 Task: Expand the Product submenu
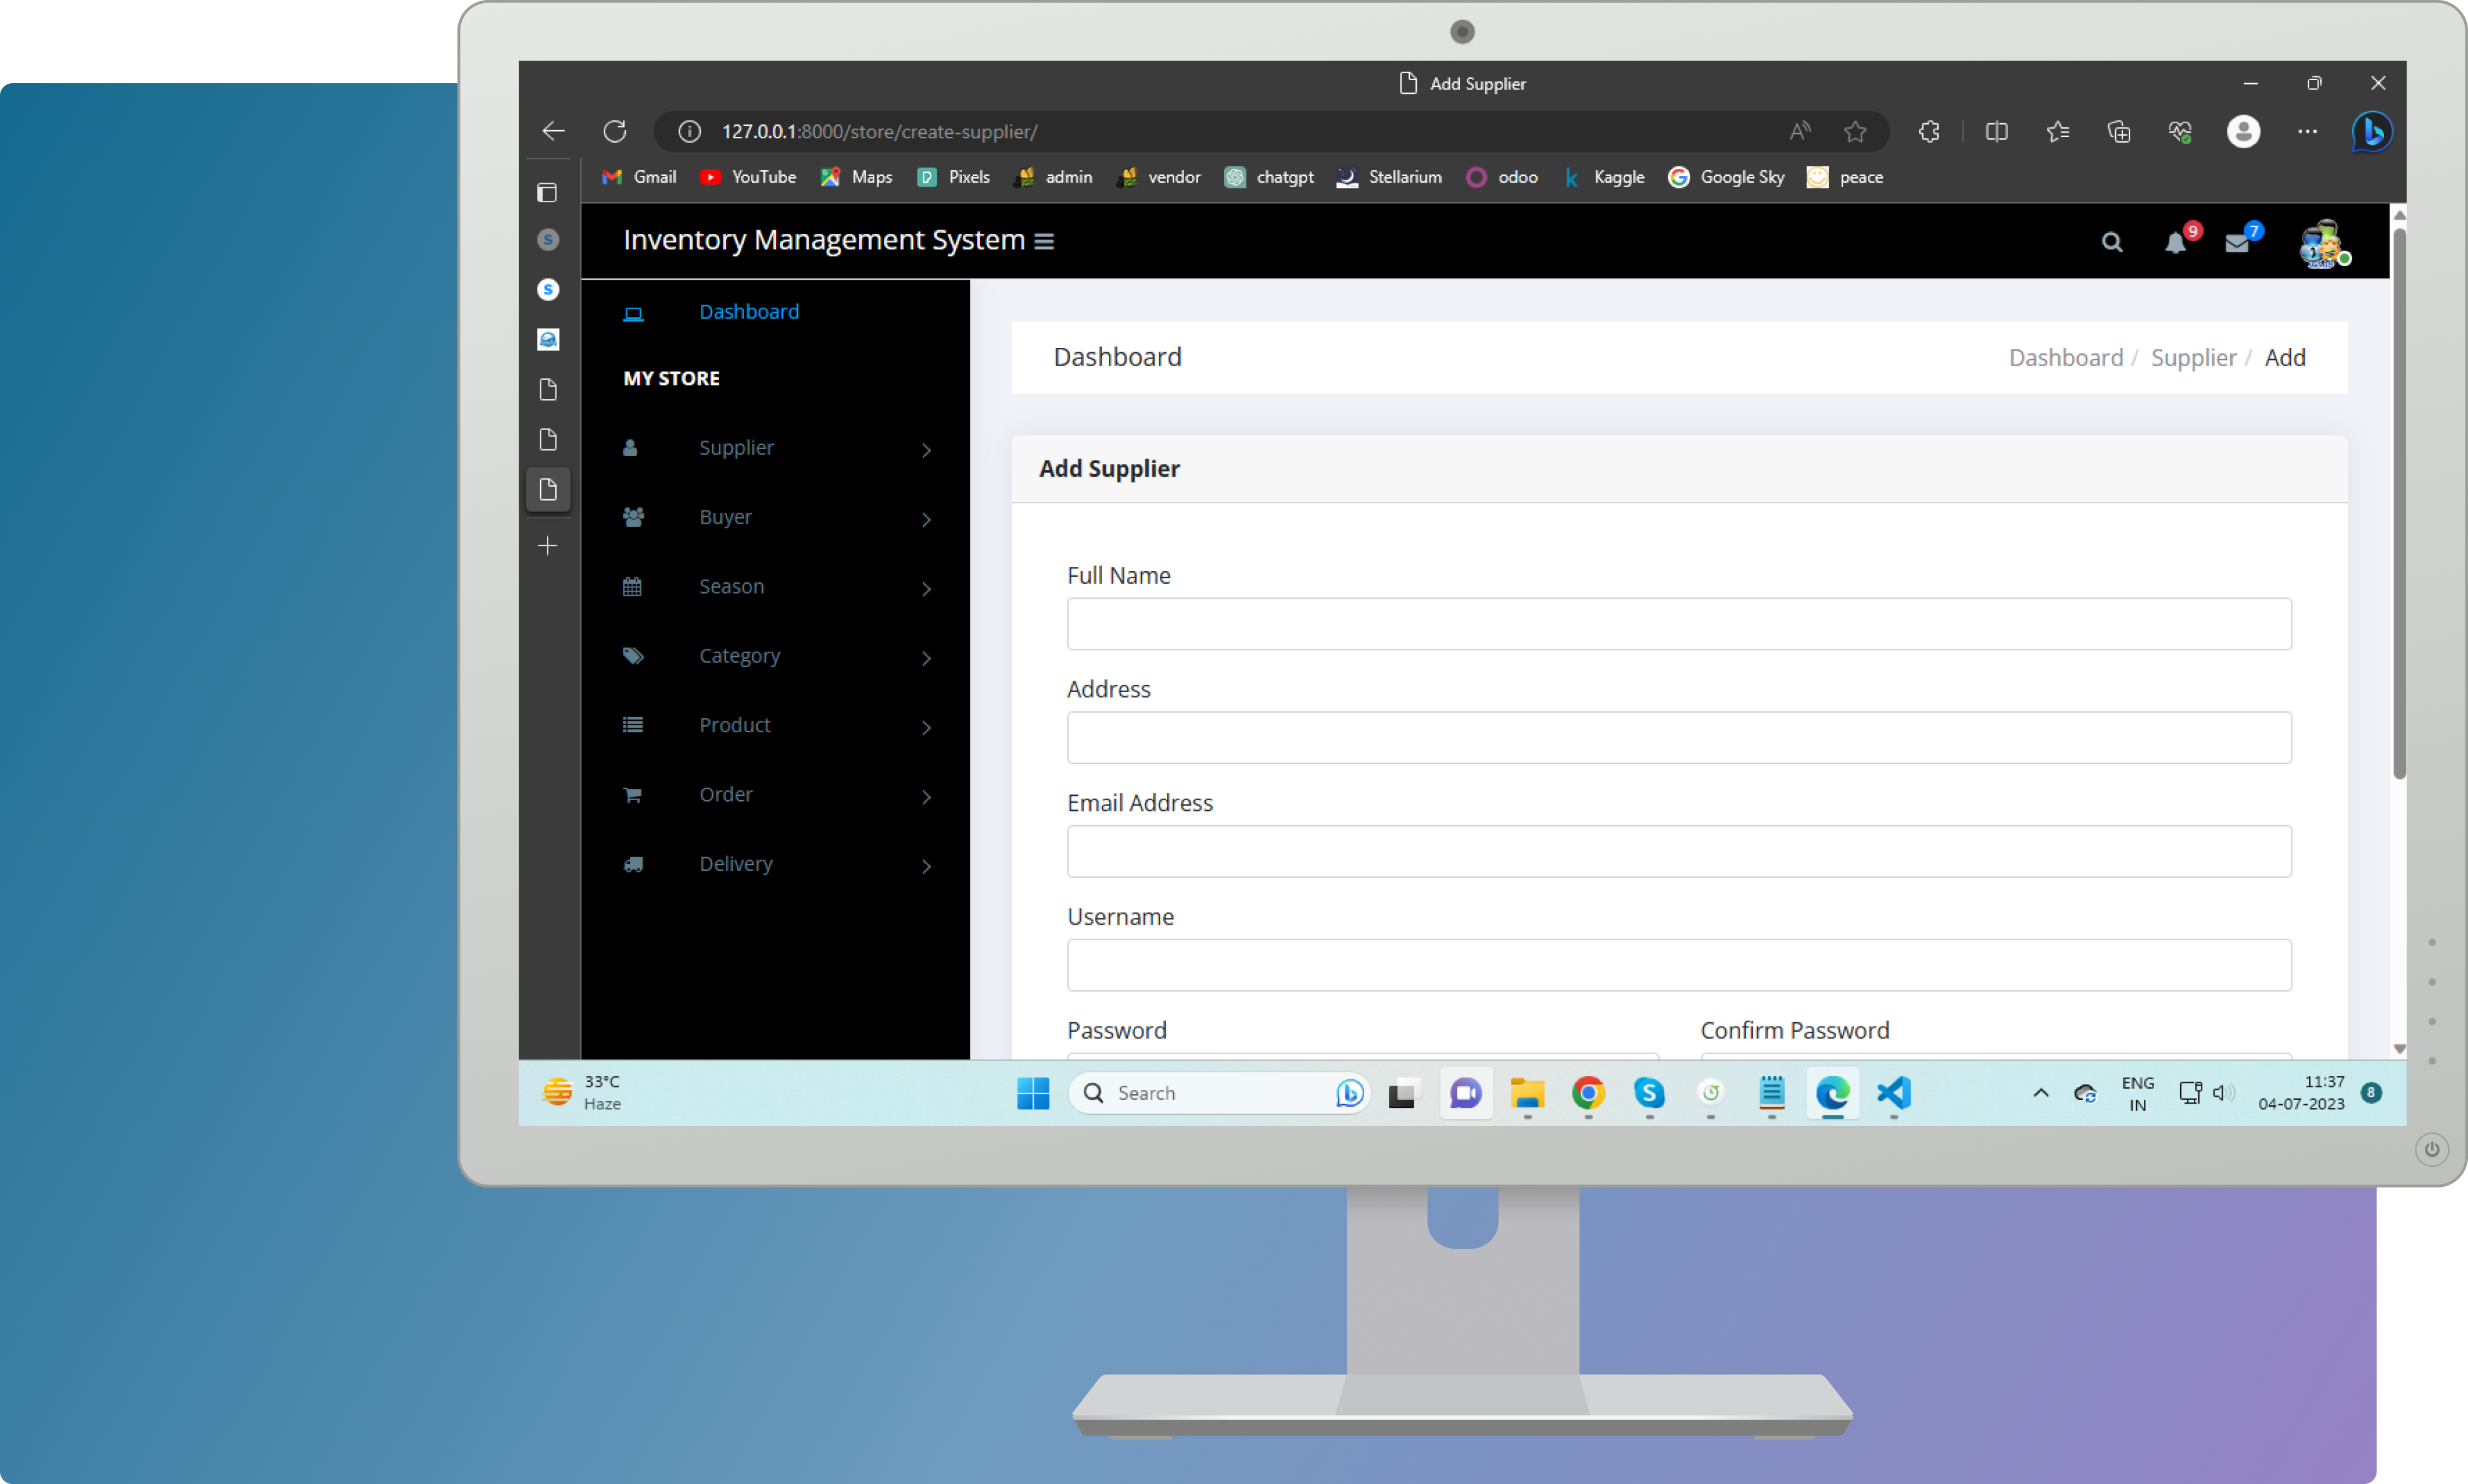pyautogui.click(x=777, y=724)
